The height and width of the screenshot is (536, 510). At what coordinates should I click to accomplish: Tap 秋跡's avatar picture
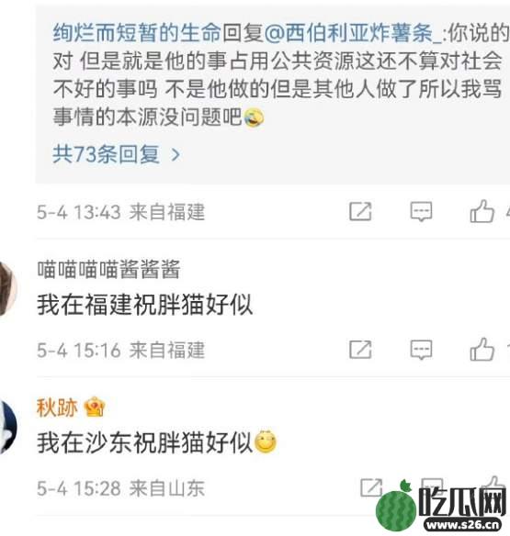[7, 426]
